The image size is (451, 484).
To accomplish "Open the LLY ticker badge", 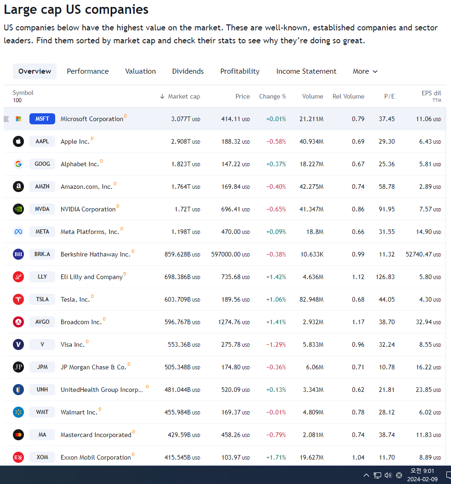I will (x=42, y=277).
